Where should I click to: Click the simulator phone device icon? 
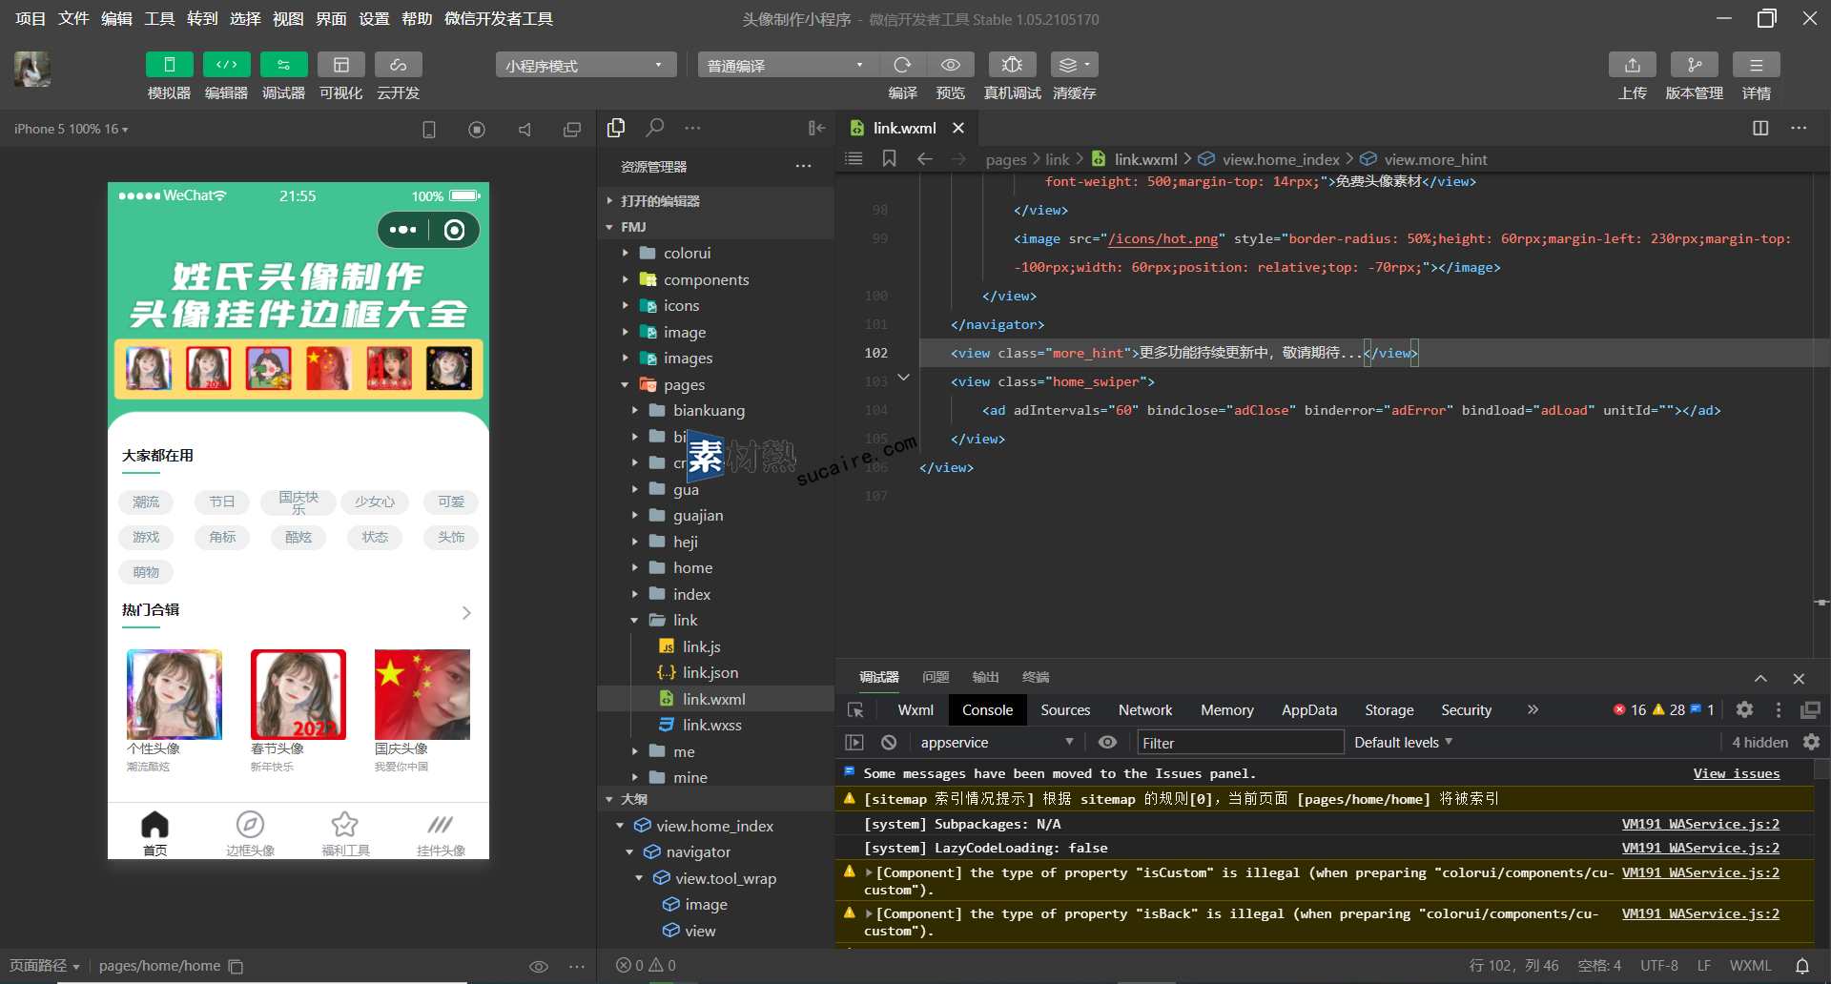tap(429, 130)
